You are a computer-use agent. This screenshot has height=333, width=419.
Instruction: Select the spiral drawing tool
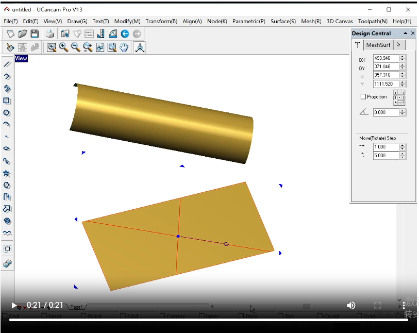point(7,221)
